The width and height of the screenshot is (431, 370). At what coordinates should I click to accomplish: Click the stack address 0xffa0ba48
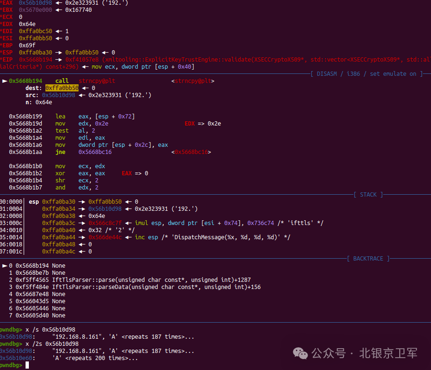point(59,244)
